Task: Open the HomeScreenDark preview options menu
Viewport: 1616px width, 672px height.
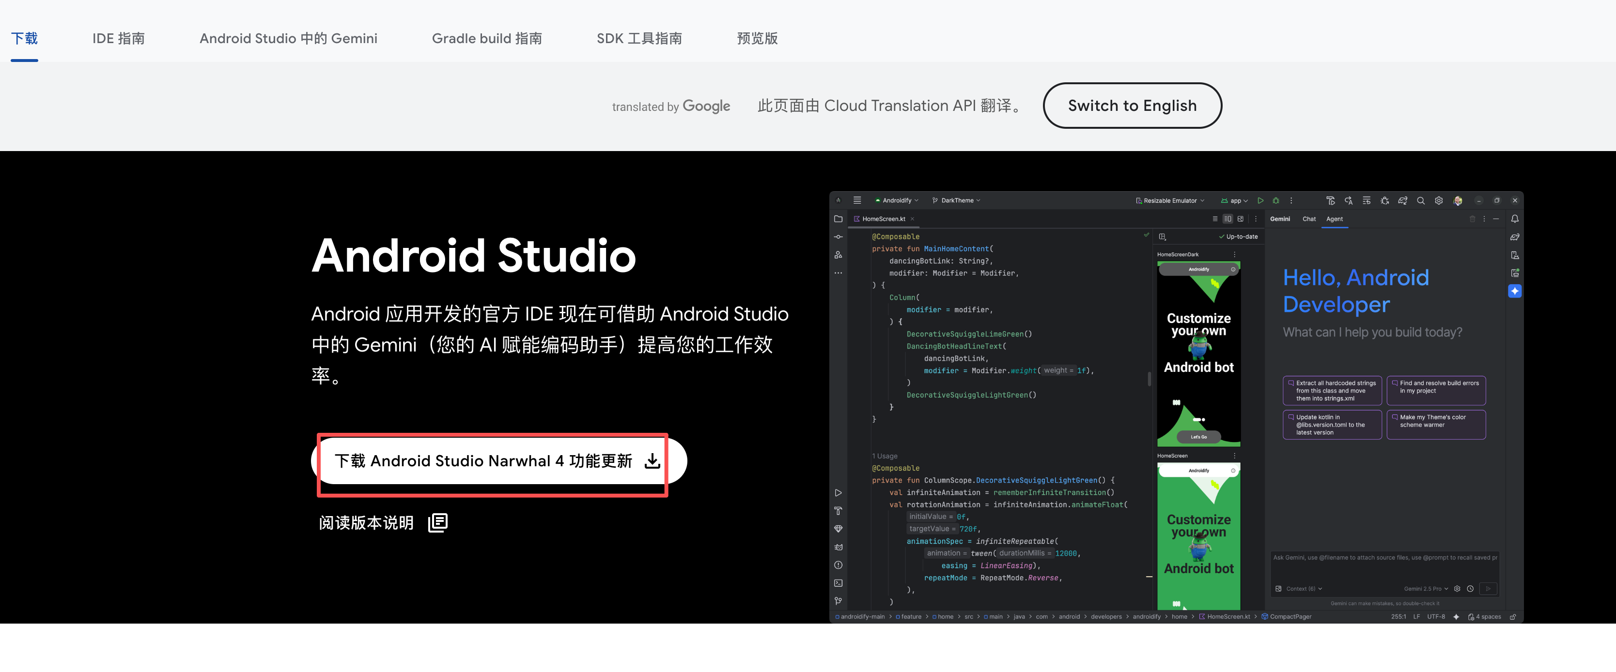Action: click(x=1235, y=255)
